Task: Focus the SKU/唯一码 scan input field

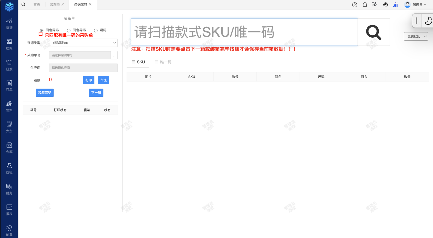Action: coord(244,32)
